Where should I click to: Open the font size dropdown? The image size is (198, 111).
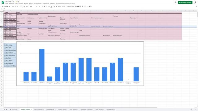(41, 6)
